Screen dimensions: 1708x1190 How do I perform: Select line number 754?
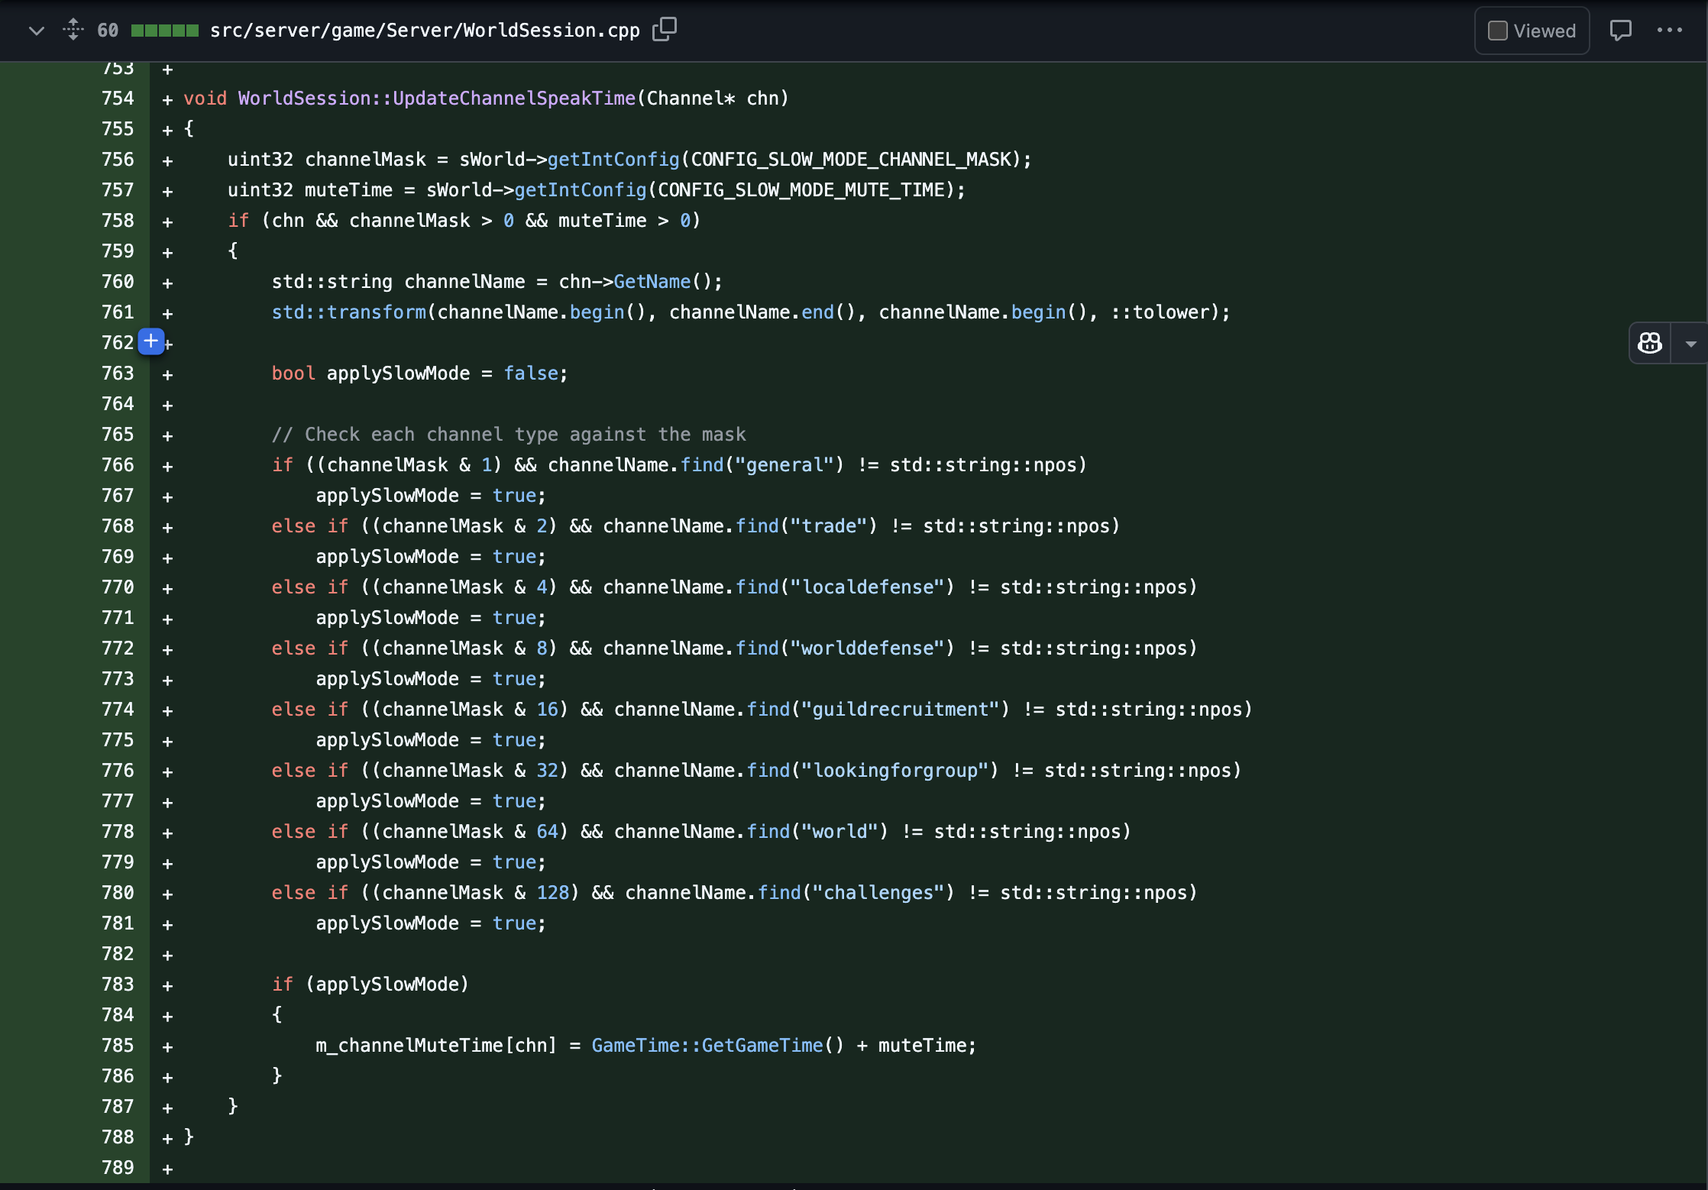(118, 99)
